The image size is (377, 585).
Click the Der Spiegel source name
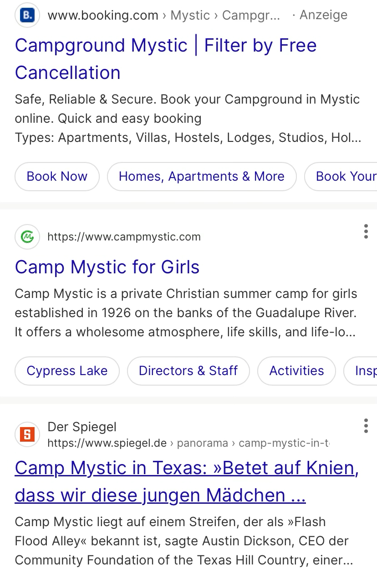82,427
